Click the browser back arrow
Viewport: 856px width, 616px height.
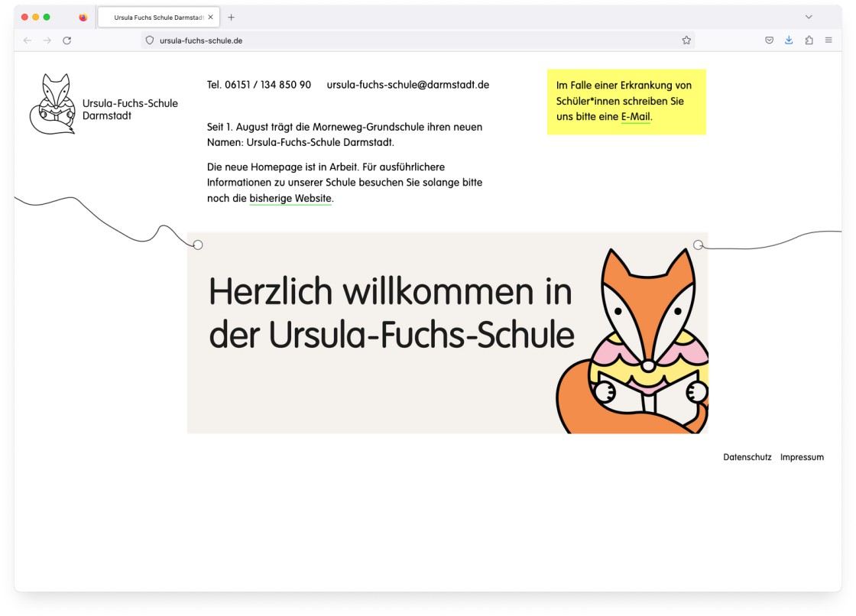tap(28, 41)
